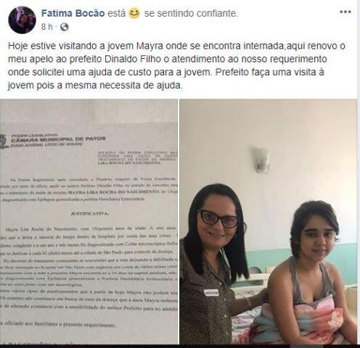This screenshot has width=360, height=348.
Task: Click the eyeglasses of the woman in the photo
Action: pyautogui.click(x=218, y=219)
